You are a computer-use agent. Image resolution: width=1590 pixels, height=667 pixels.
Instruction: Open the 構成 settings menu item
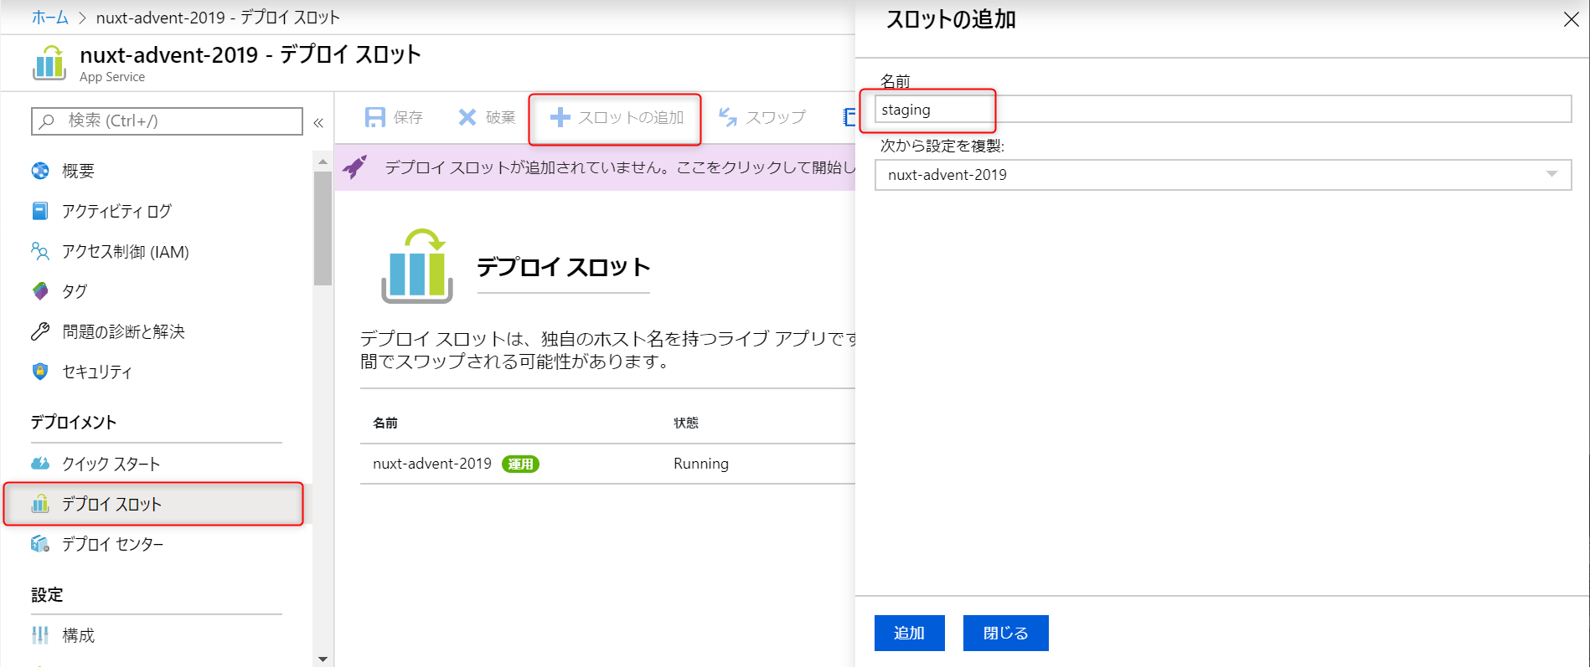point(79,635)
